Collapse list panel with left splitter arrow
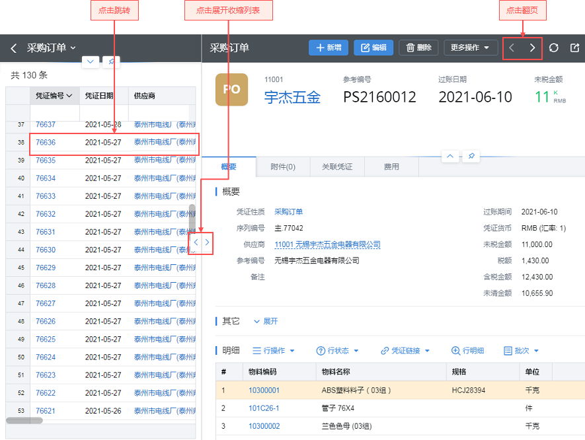This screenshot has height=440, width=585. click(x=196, y=243)
